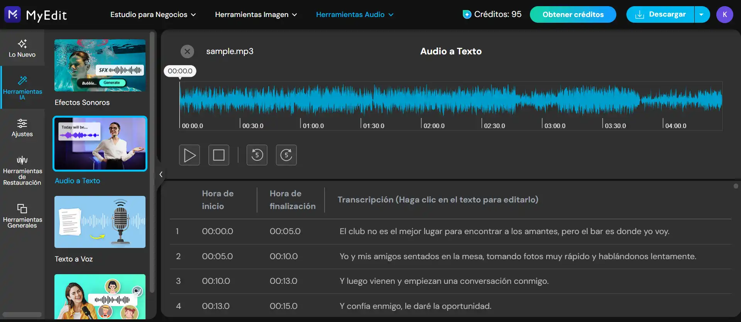Image resolution: width=741 pixels, height=322 pixels.
Task: Open Herramientas Audio dropdown menu
Action: click(x=355, y=15)
